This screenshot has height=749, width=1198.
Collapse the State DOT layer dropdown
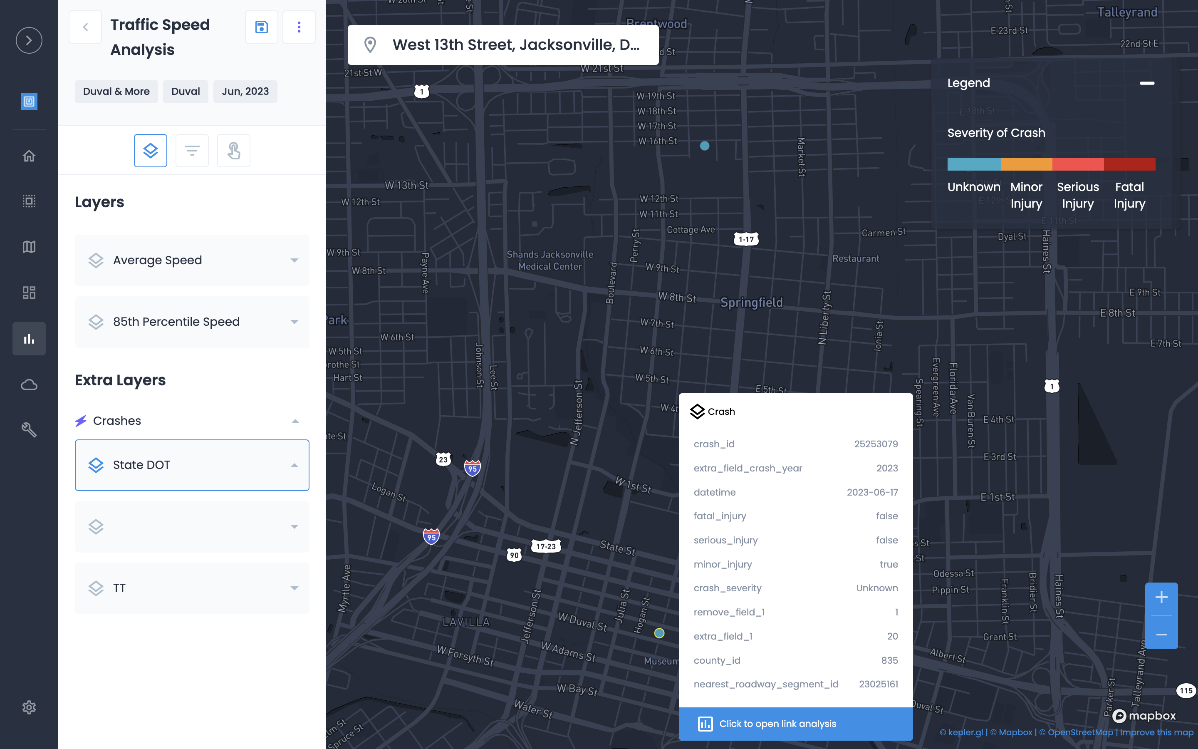pyautogui.click(x=295, y=465)
